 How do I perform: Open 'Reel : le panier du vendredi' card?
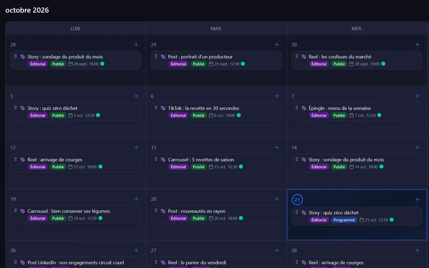click(216, 263)
